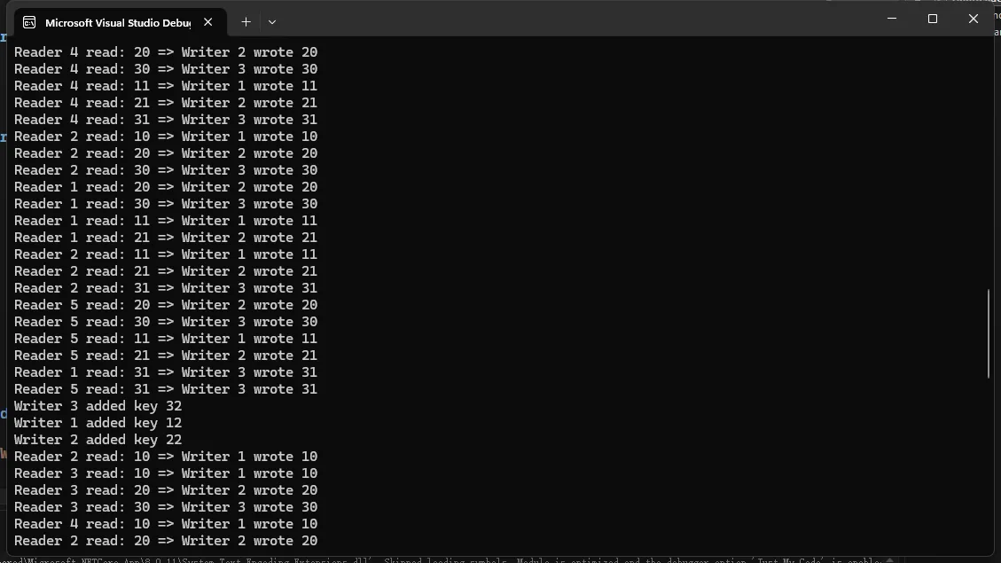Click the 'Reader 1 read: 31' output line
Image resolution: width=1001 pixels, height=563 pixels.
click(166, 372)
